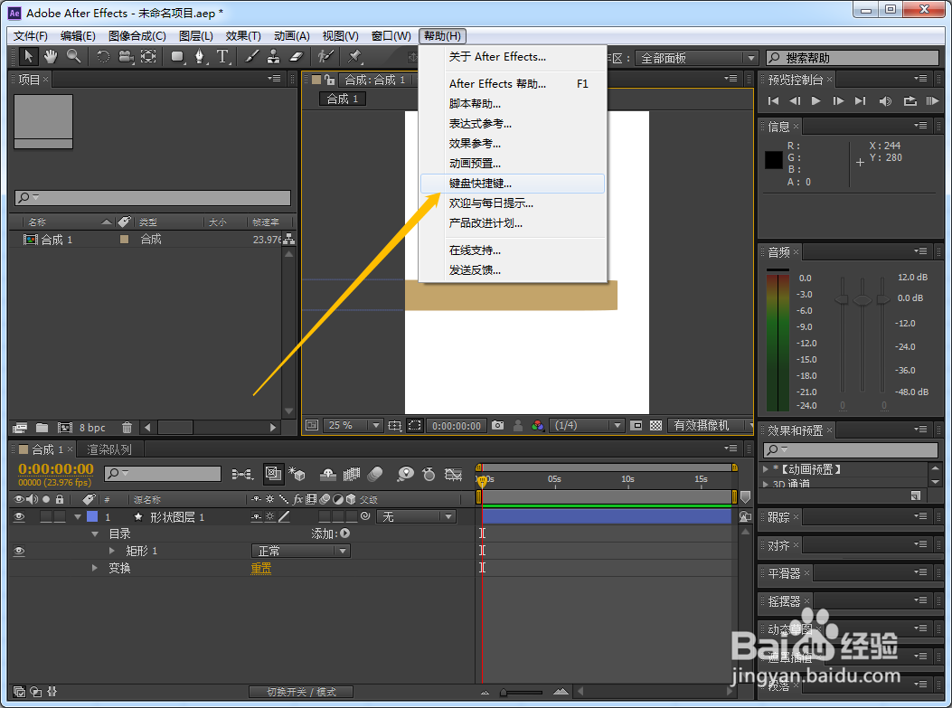Open parent layer 无 dropdown
This screenshot has height=708, width=952.
point(416,516)
